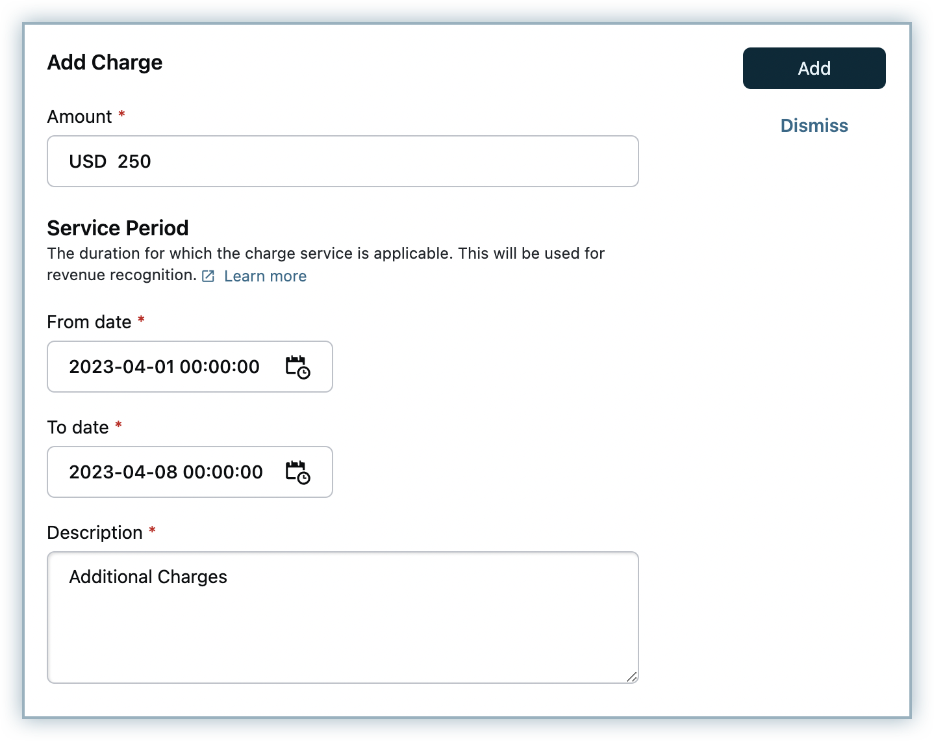Click the Add Charge heading

click(105, 62)
